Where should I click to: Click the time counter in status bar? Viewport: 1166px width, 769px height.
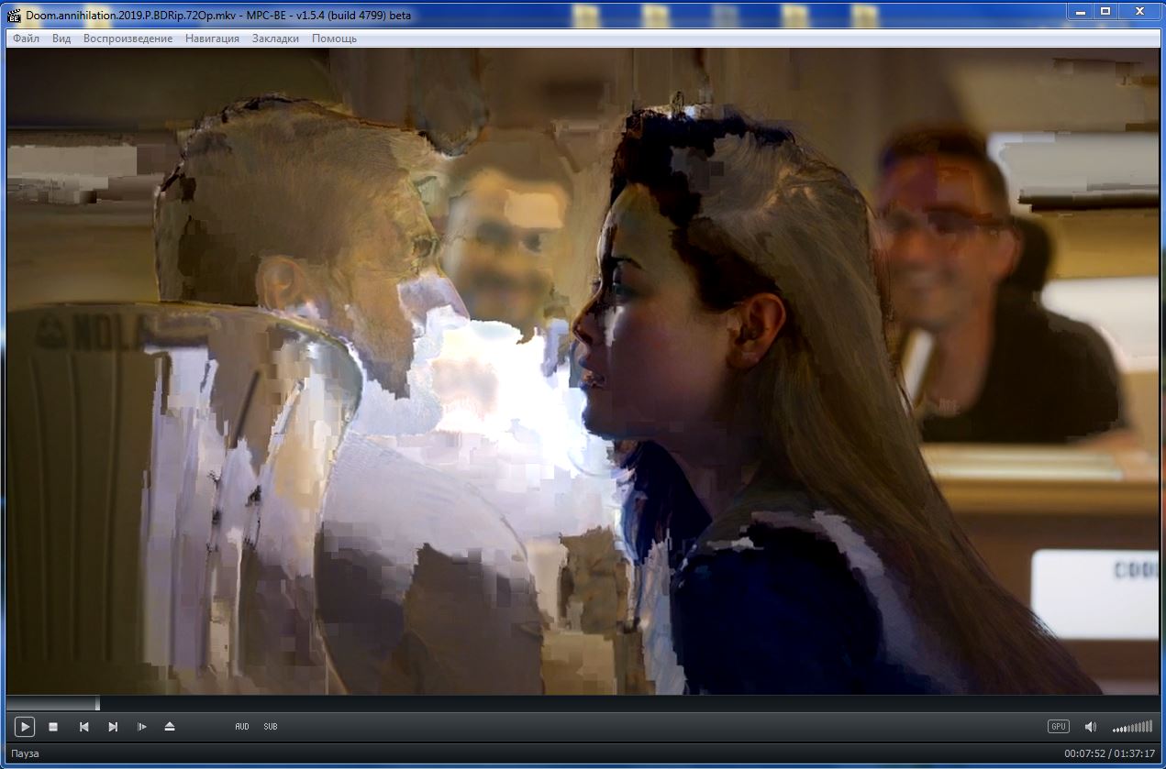[1108, 753]
